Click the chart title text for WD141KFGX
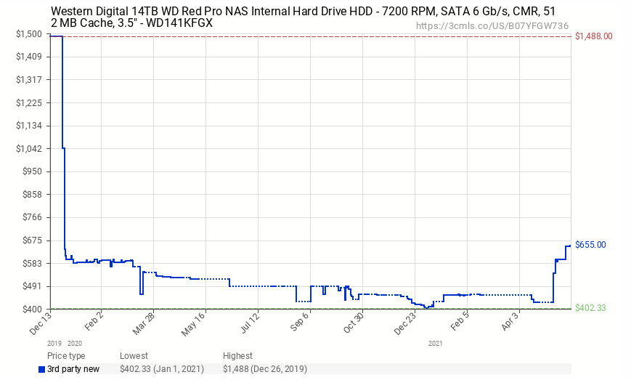The width and height of the screenshot is (631, 380). coord(303,17)
